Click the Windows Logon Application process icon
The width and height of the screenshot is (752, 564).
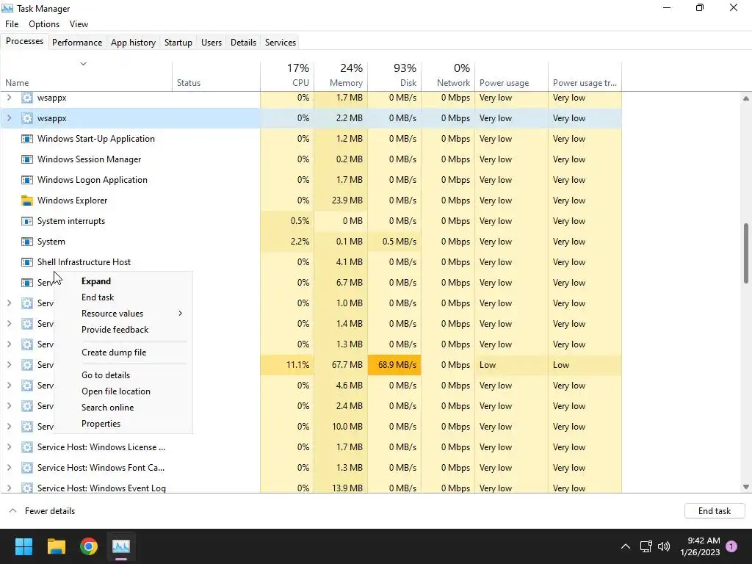pos(27,180)
